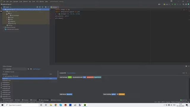Expand the Scripts folder arrow
The width and height of the screenshot is (190, 107).
pos(7,17)
